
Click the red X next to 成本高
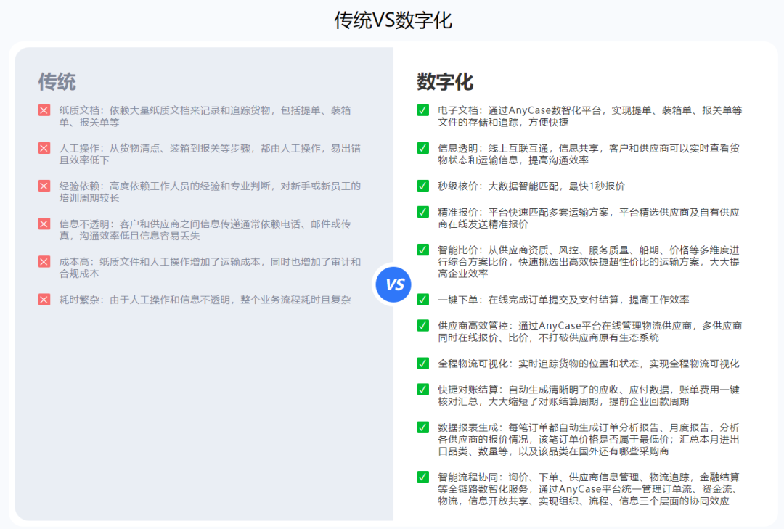click(x=44, y=261)
